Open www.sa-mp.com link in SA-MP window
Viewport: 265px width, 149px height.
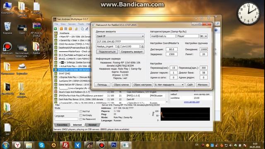pos(192,102)
